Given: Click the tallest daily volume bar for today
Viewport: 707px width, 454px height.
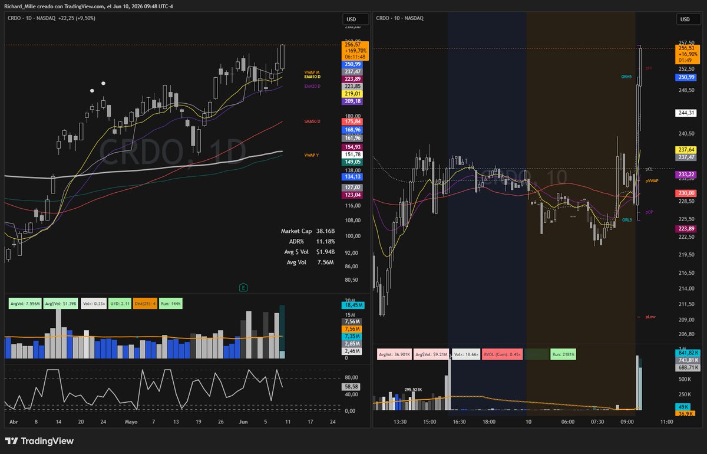Looking at the screenshot, I should click(282, 332).
